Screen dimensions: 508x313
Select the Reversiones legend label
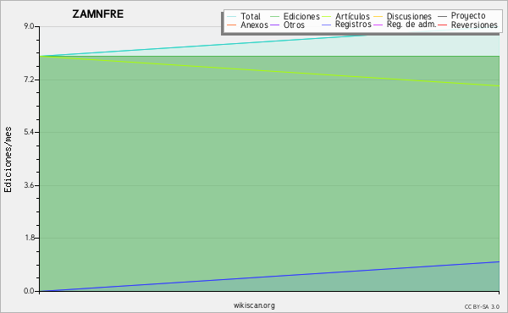coord(474,25)
